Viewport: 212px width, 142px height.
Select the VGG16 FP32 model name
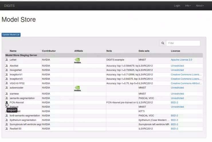click(x=17, y=83)
